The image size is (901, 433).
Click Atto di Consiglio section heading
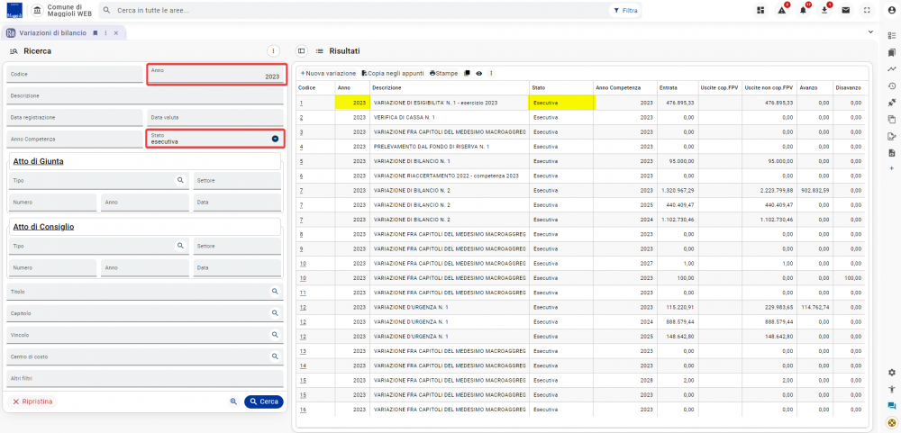tap(43, 227)
